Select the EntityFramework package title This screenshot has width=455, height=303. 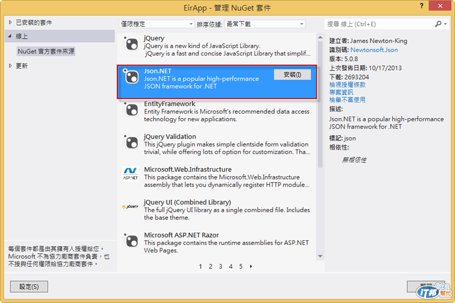click(x=169, y=104)
